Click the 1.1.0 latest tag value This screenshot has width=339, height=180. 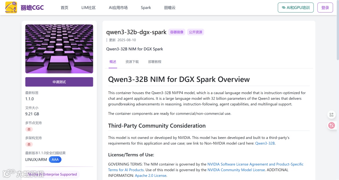pos(30,99)
